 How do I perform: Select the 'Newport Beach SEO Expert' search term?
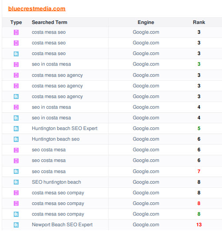pos(62,225)
